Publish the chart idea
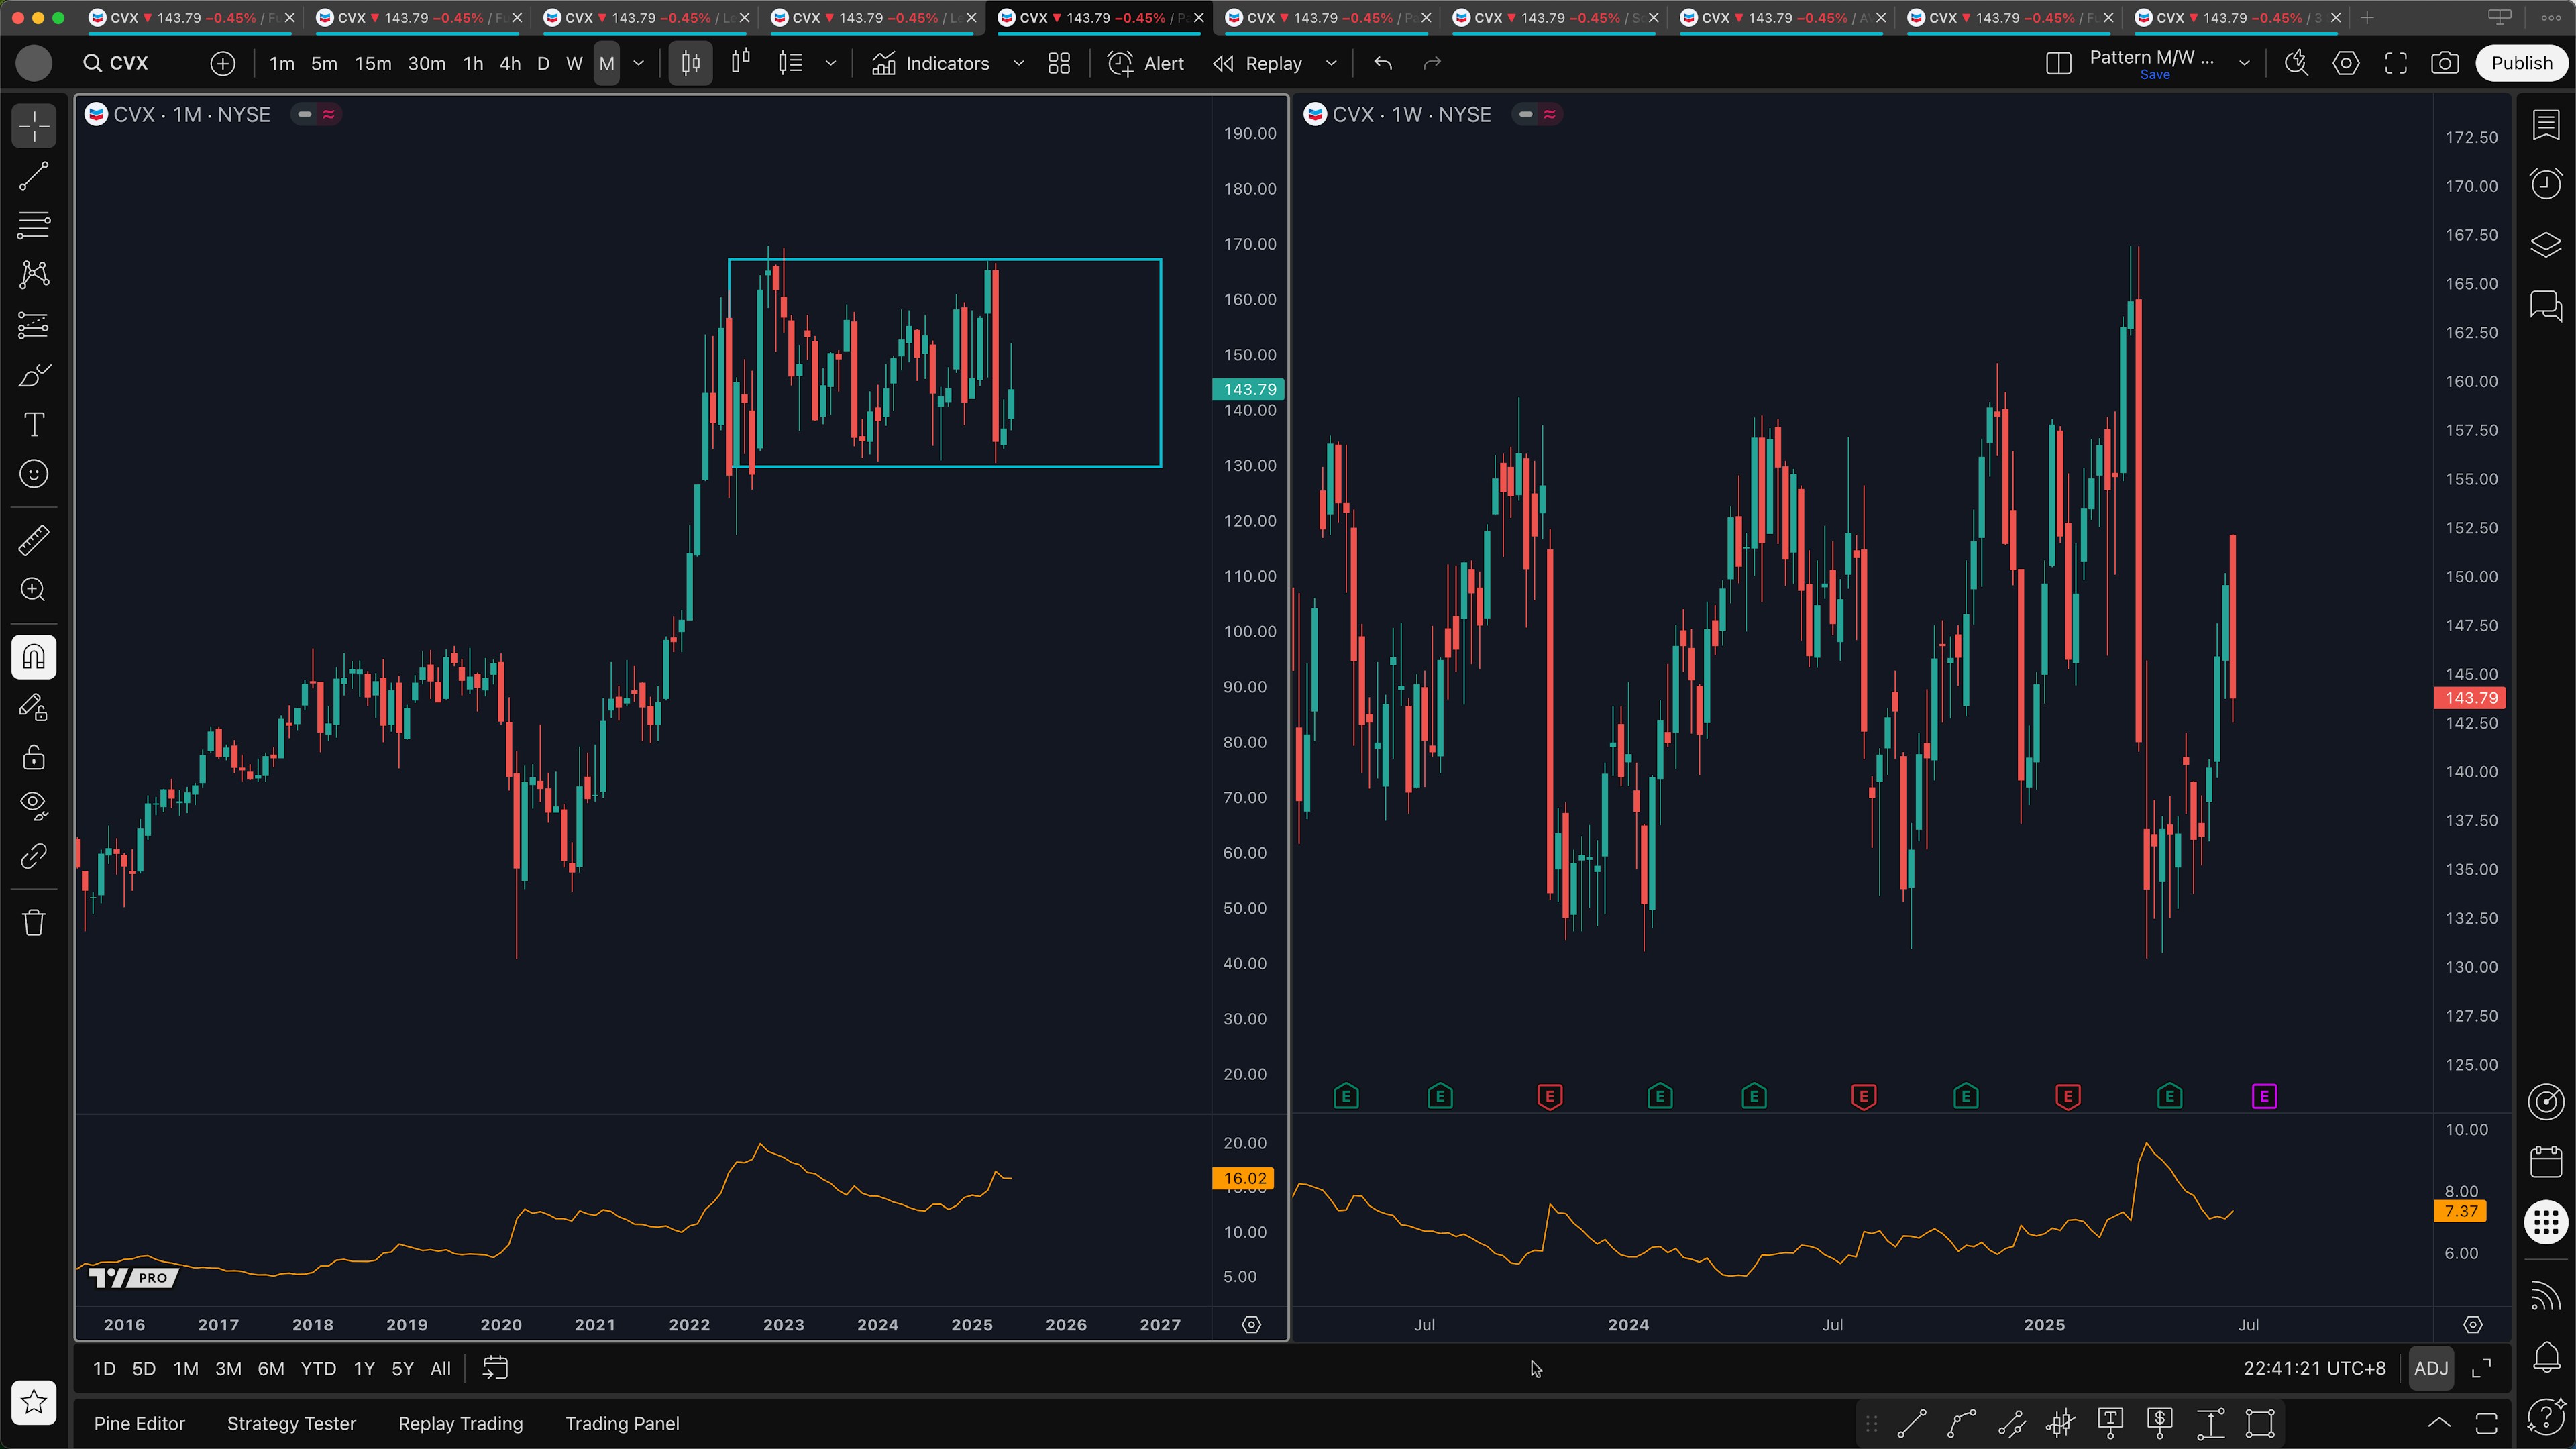The width and height of the screenshot is (2576, 1449). click(x=2521, y=63)
